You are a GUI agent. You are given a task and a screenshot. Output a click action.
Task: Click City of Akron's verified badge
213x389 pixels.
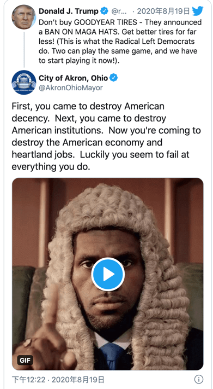click(114, 78)
